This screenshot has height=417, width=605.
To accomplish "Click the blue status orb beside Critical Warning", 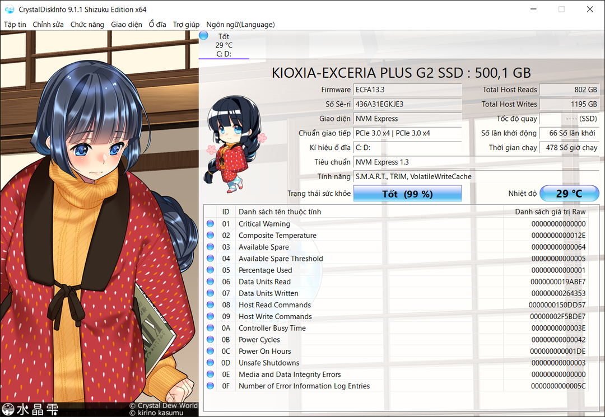I will 210,224.
